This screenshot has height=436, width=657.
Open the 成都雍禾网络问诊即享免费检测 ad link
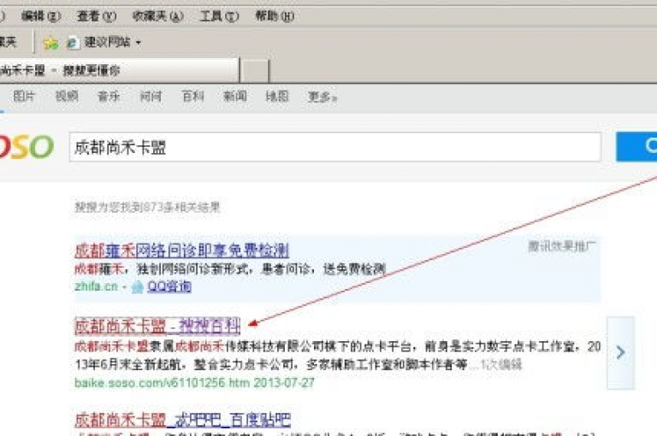(x=182, y=250)
